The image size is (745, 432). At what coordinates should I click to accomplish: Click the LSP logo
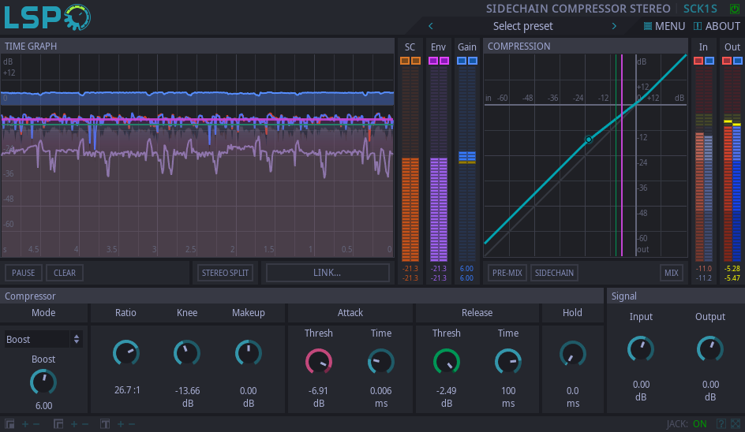pyautogui.click(x=47, y=17)
